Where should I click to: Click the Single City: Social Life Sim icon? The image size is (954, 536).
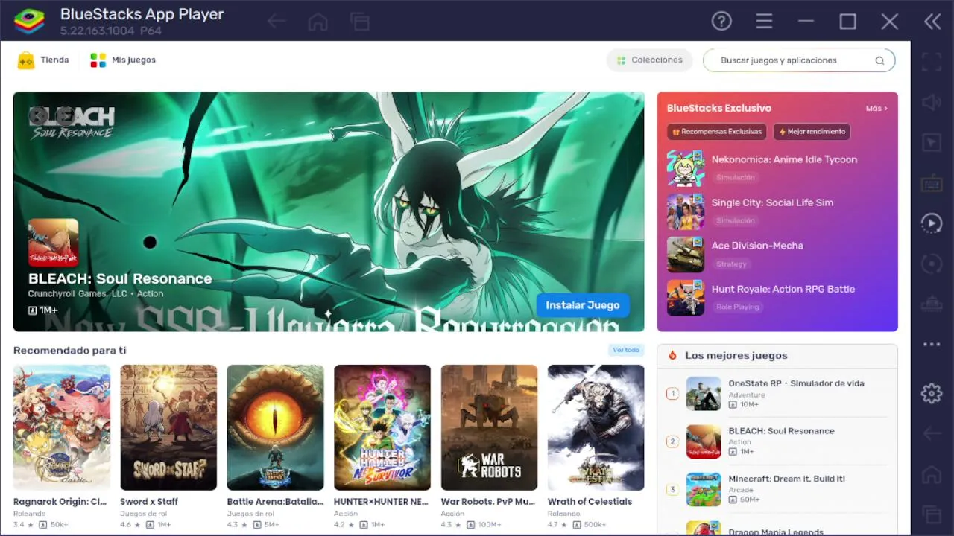click(x=686, y=211)
